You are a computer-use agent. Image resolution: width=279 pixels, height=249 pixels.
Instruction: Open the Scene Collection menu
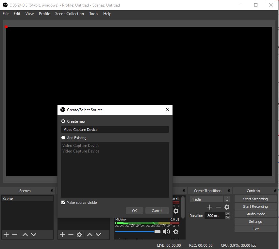pos(69,14)
